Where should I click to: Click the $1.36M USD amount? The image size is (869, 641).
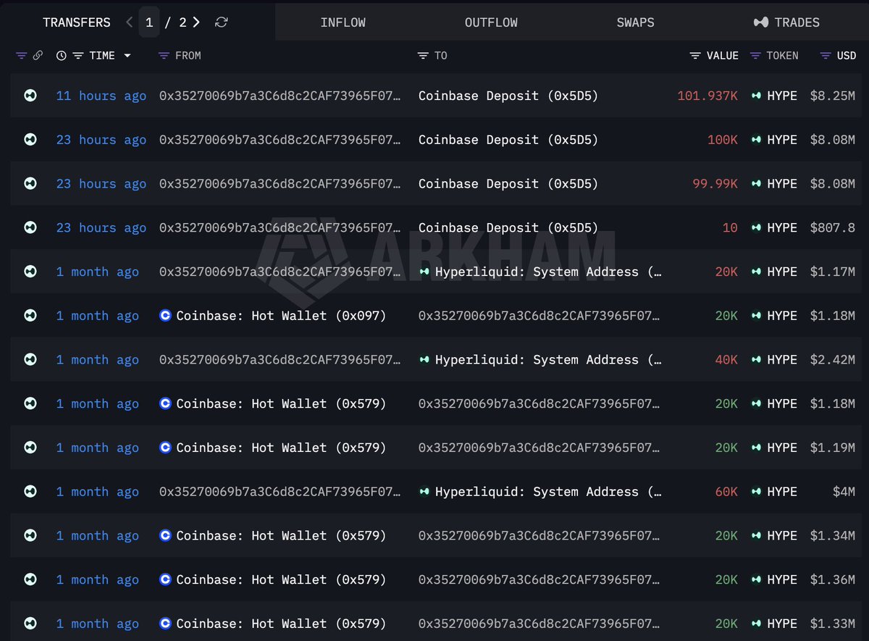coord(833,579)
